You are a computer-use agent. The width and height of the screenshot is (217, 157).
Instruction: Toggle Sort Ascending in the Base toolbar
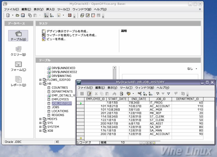(46, 15)
